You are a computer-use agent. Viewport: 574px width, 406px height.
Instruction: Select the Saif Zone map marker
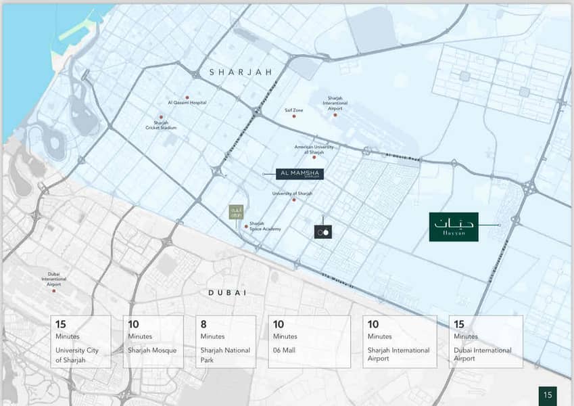coord(293,116)
